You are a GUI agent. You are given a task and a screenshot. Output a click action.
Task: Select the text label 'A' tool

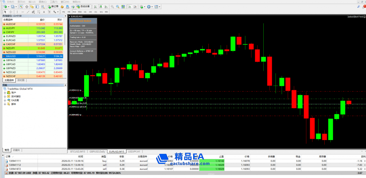[44, 12]
